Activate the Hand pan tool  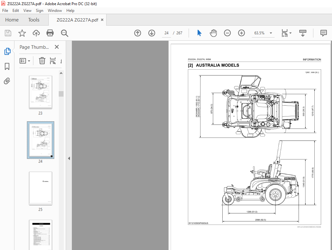click(213, 33)
